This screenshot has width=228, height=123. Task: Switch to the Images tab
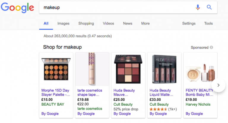click(63, 24)
